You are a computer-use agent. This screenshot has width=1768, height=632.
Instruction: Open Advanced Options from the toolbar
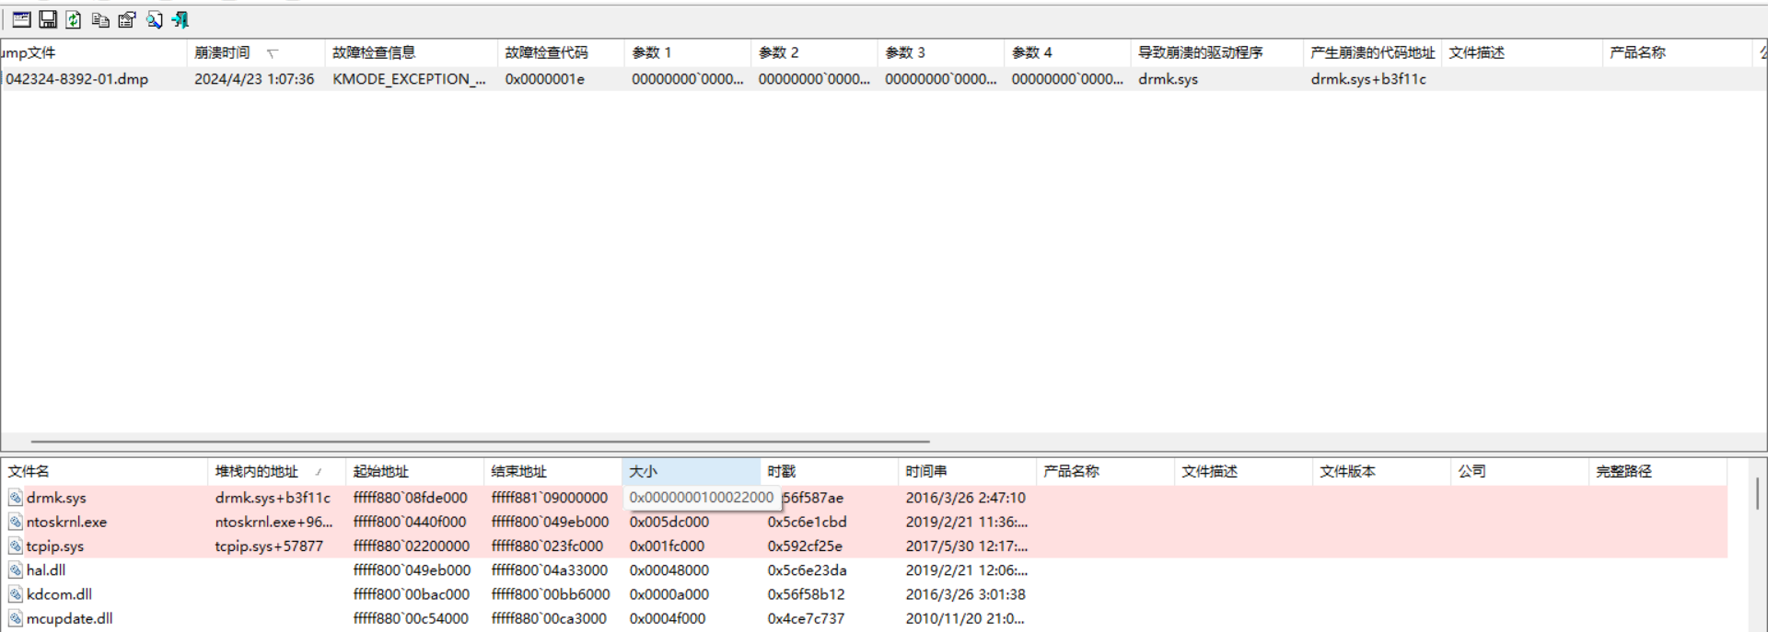coord(21,19)
